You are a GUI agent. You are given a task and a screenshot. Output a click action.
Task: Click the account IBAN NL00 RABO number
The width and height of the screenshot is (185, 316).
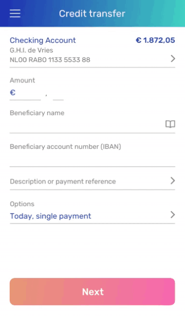point(50,60)
